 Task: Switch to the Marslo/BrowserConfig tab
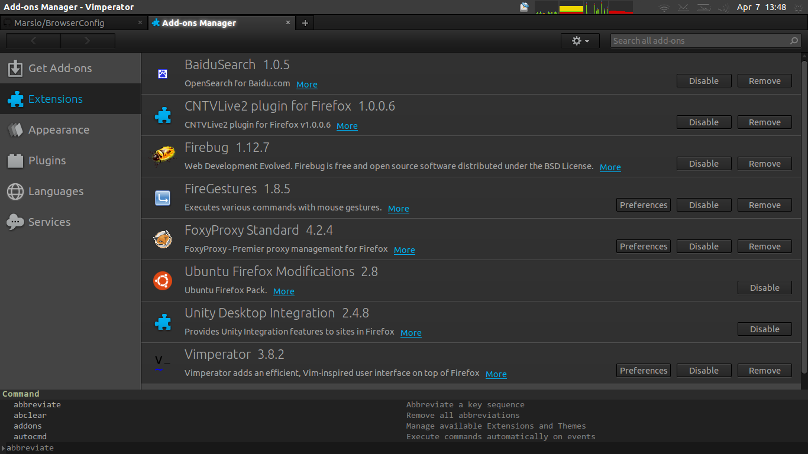pyautogui.click(x=73, y=23)
